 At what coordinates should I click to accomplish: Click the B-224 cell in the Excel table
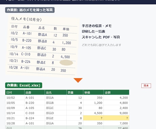click(35, 118)
